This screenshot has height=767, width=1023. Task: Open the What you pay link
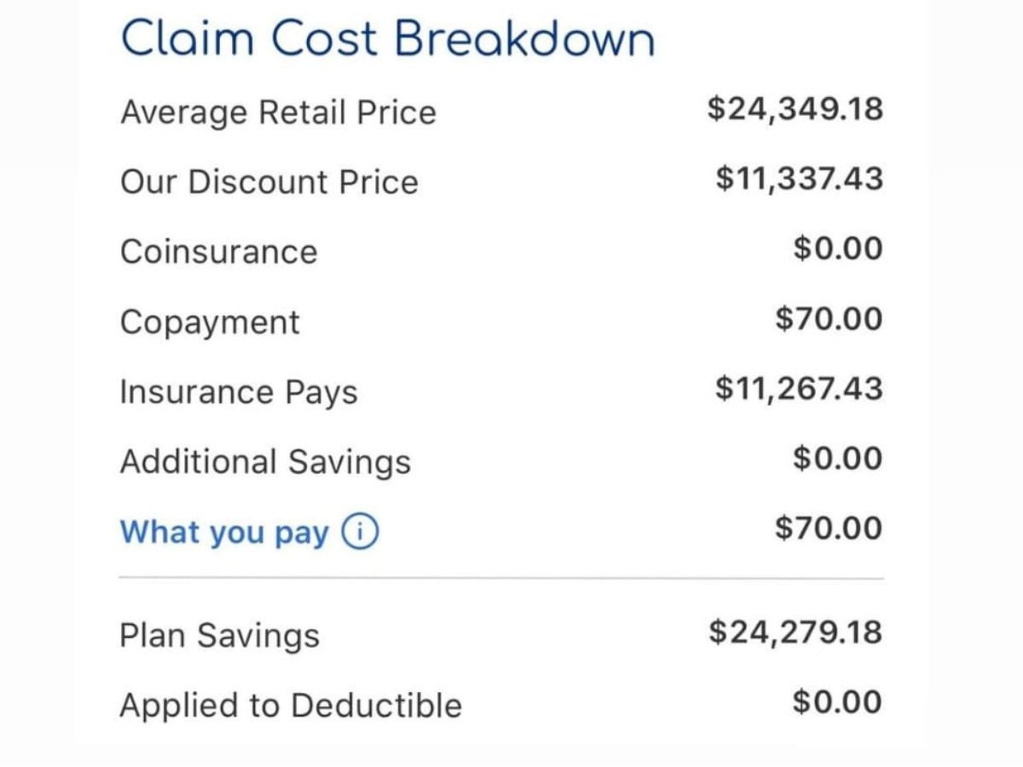pyautogui.click(x=224, y=533)
